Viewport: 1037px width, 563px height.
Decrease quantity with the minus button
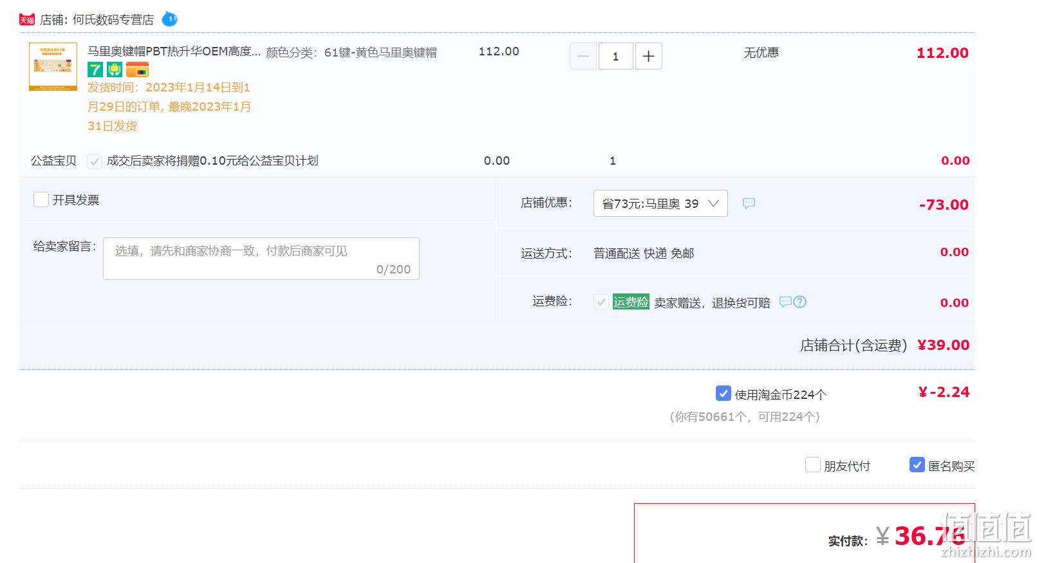(x=583, y=56)
